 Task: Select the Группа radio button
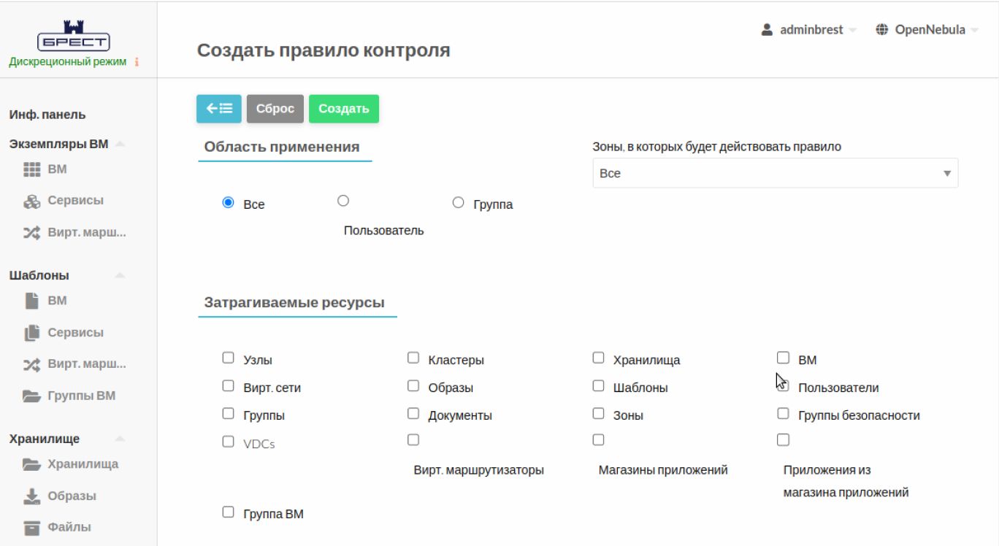pos(458,203)
